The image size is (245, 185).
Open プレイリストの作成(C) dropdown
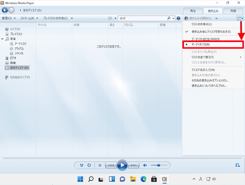coord(58,18)
